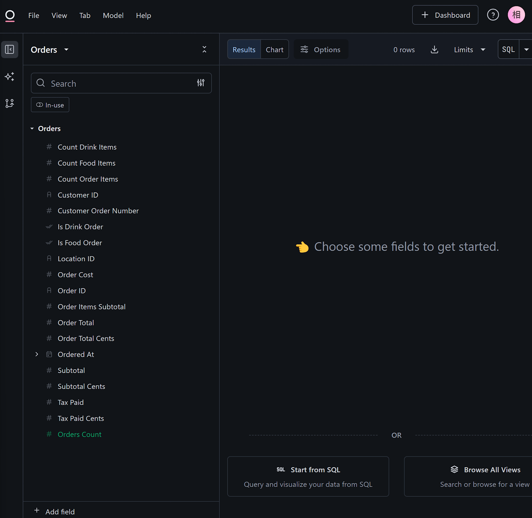Open the View menu
The image size is (532, 518).
(59, 15)
